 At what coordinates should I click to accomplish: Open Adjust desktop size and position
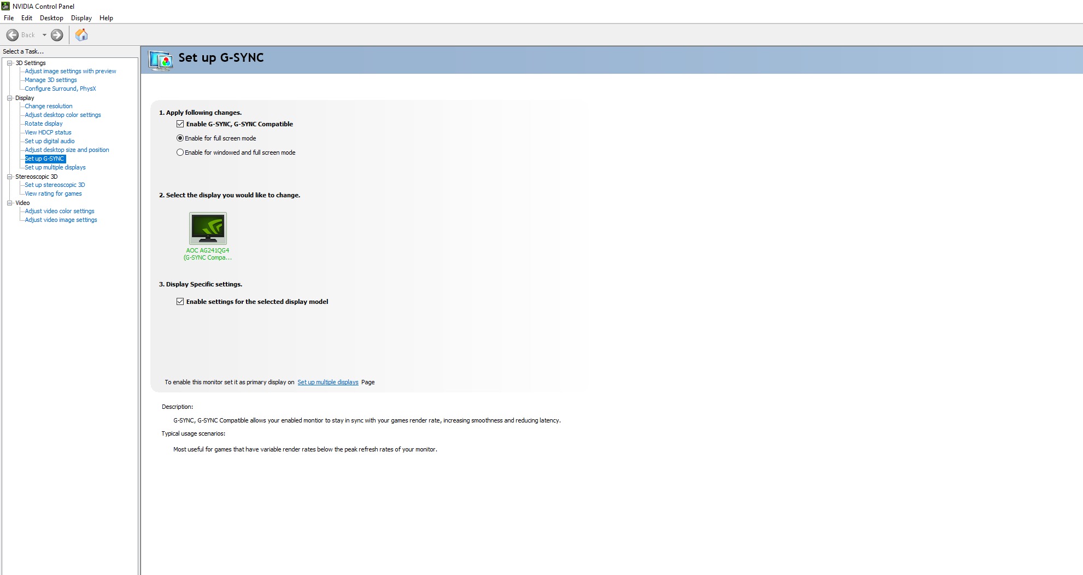click(67, 150)
